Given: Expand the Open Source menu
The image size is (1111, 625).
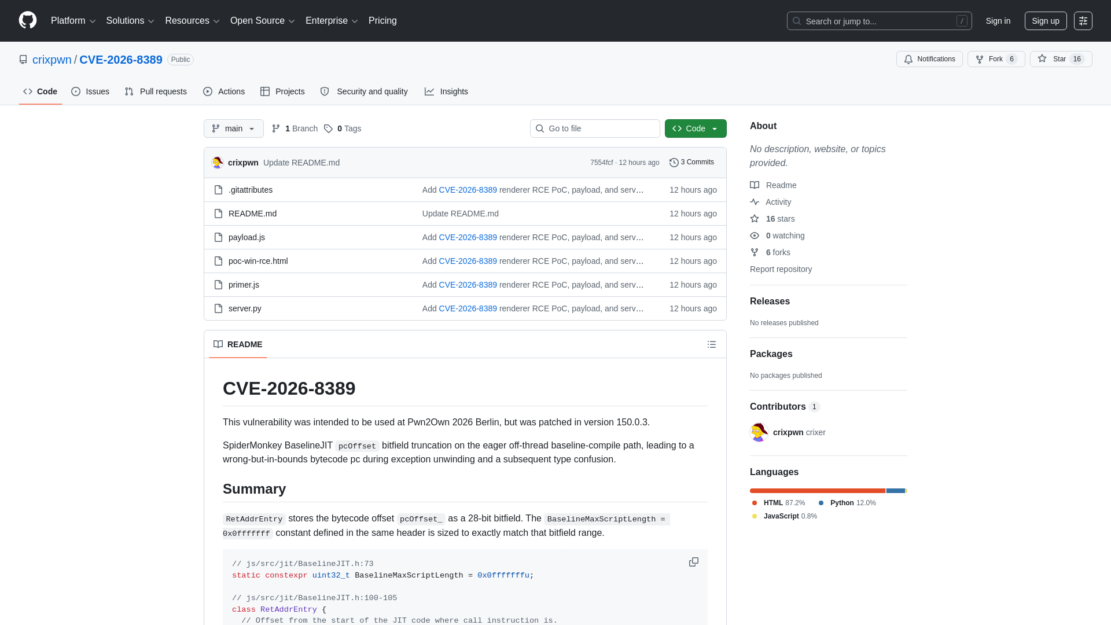Looking at the screenshot, I should (263, 21).
